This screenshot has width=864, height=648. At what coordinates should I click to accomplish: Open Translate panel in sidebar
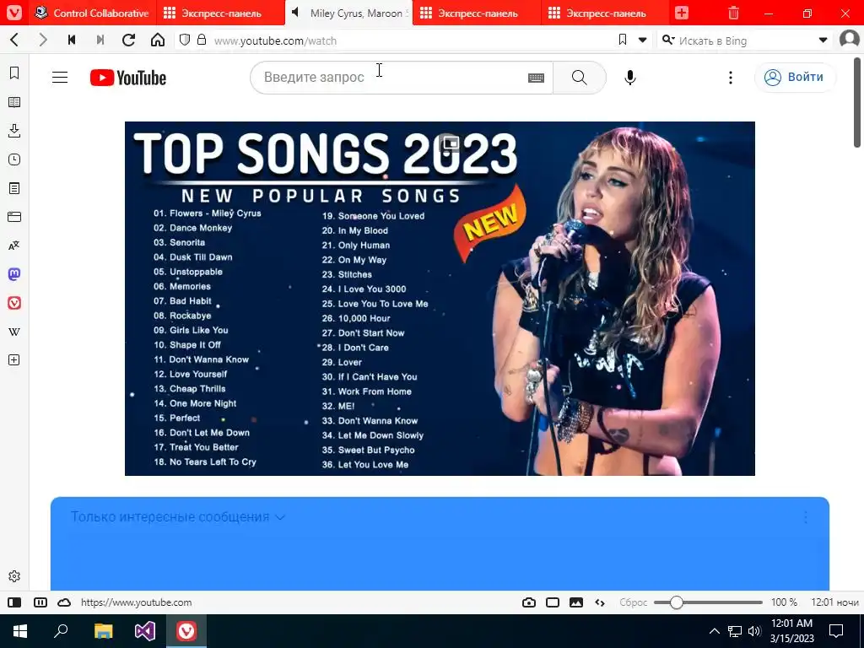pos(14,246)
